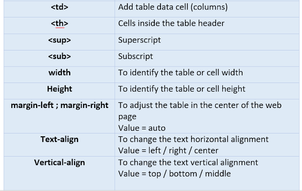Select the bold 'width' property name

tap(59, 73)
